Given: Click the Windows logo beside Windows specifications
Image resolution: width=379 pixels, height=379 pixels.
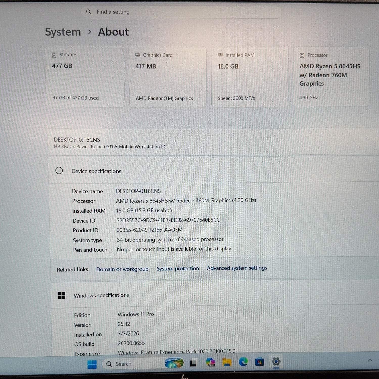Looking at the screenshot, I should coord(62,295).
